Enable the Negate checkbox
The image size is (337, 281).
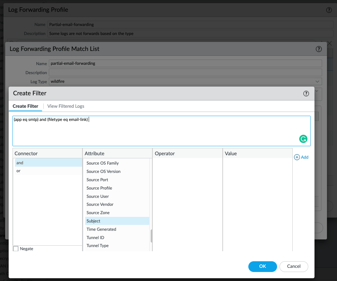15,248
